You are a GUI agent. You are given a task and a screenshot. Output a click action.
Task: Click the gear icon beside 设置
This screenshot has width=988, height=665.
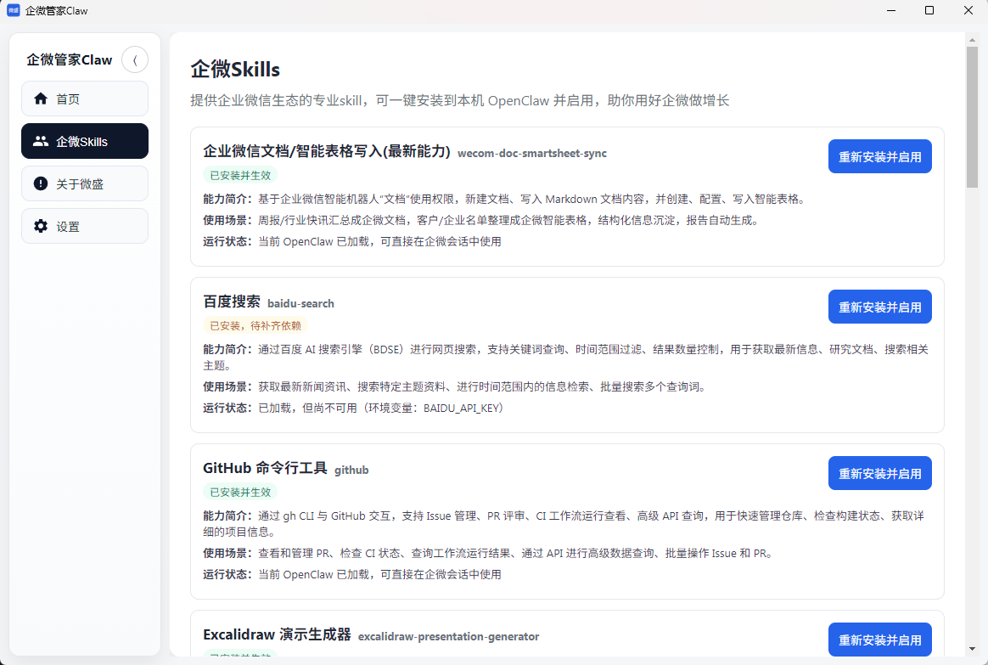click(x=41, y=226)
